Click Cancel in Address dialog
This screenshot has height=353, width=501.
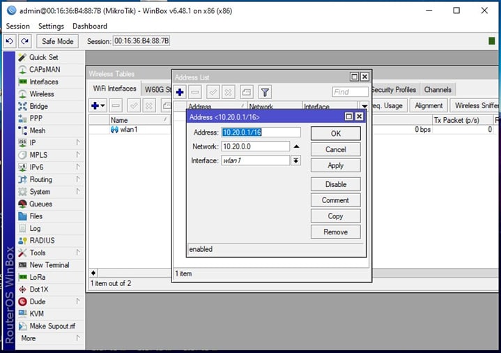click(336, 149)
